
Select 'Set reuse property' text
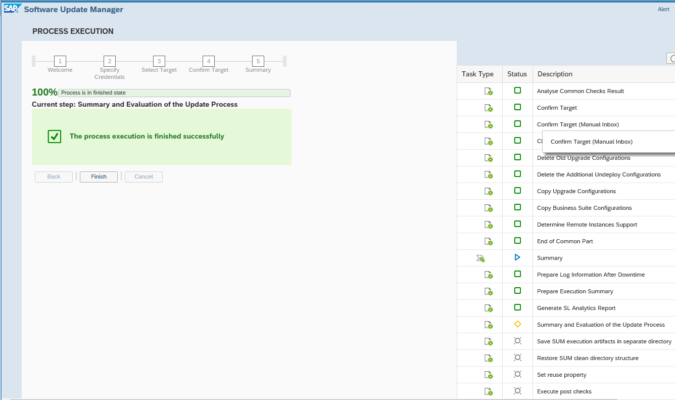click(x=562, y=375)
